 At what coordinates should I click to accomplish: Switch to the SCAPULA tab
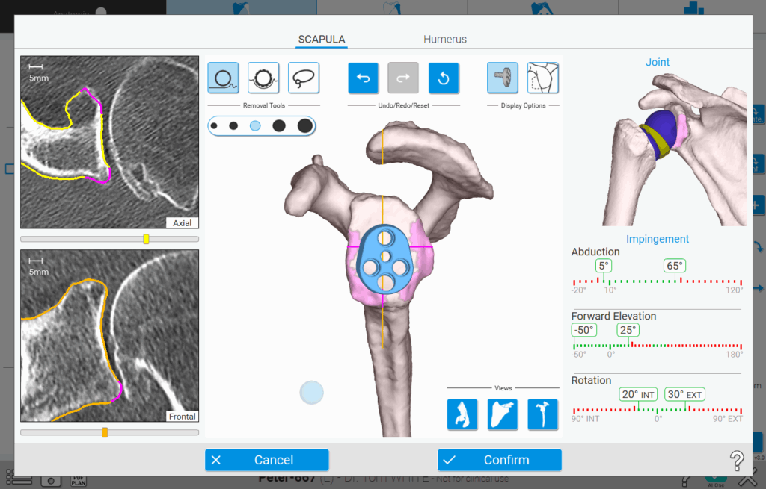pyautogui.click(x=322, y=39)
